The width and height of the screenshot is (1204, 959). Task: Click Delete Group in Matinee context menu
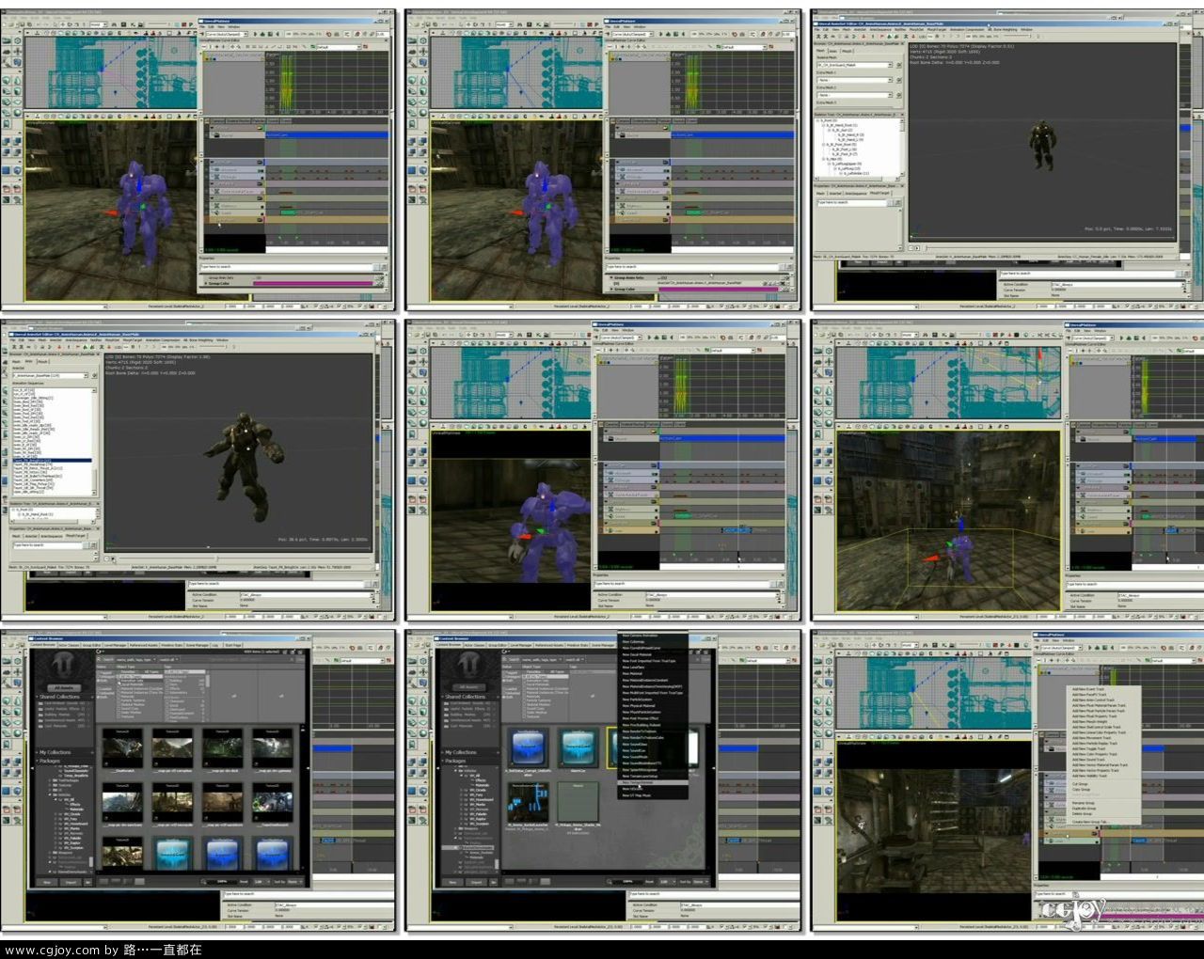[1083, 813]
